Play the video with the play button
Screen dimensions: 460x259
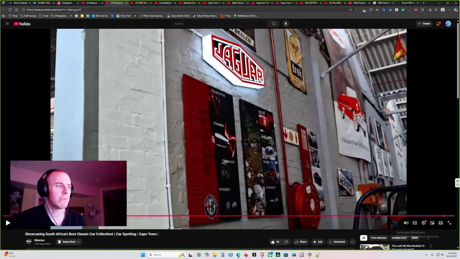point(8,223)
